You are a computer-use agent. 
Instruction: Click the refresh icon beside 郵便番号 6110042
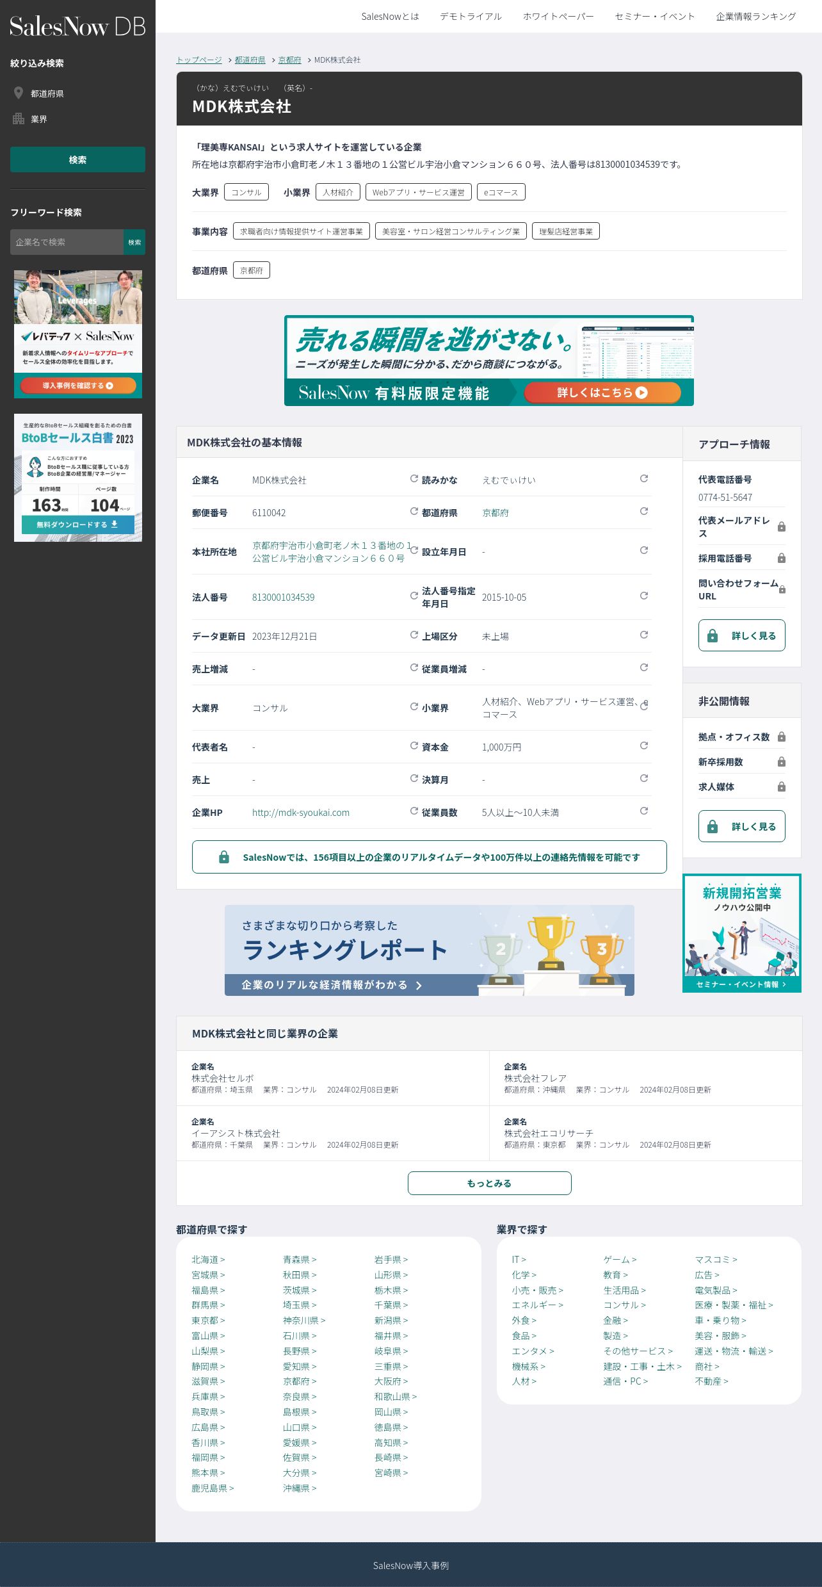point(414,511)
